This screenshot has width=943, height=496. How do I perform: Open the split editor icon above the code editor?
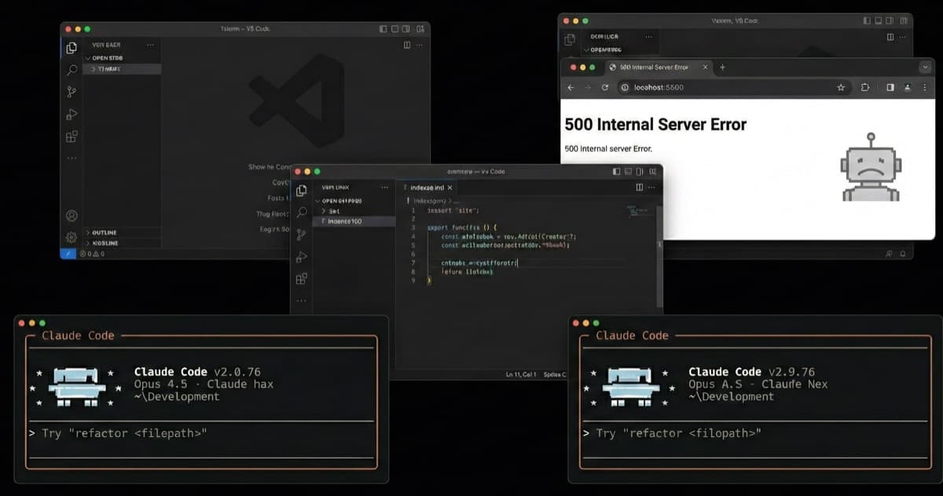[x=638, y=187]
